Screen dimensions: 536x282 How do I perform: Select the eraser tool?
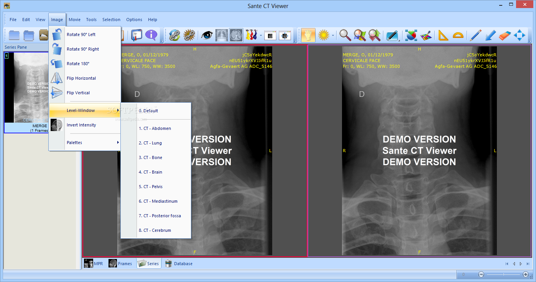[505, 35]
